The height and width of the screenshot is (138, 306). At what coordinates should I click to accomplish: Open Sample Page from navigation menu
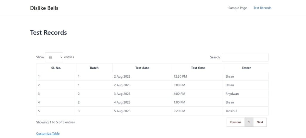coord(238,8)
